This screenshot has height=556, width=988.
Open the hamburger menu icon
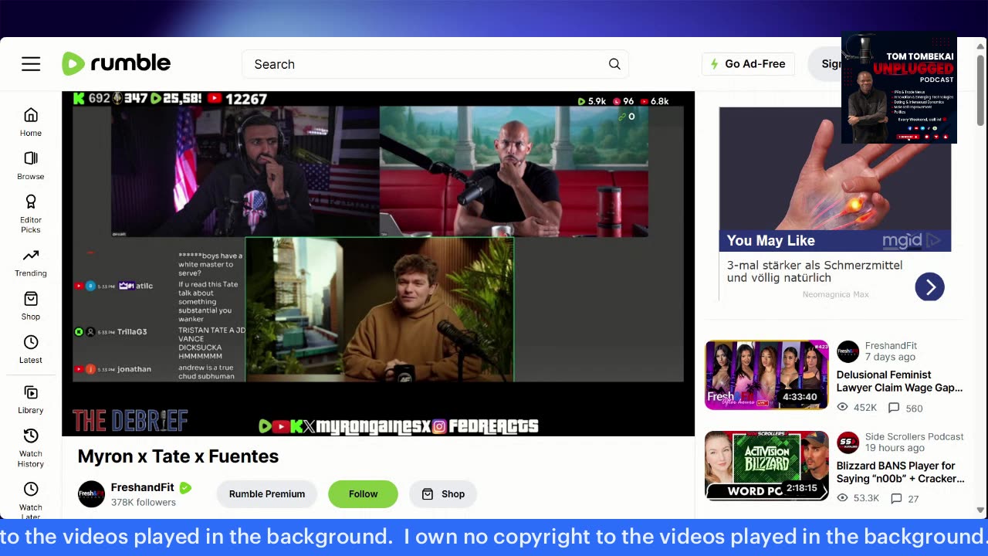[x=31, y=64]
